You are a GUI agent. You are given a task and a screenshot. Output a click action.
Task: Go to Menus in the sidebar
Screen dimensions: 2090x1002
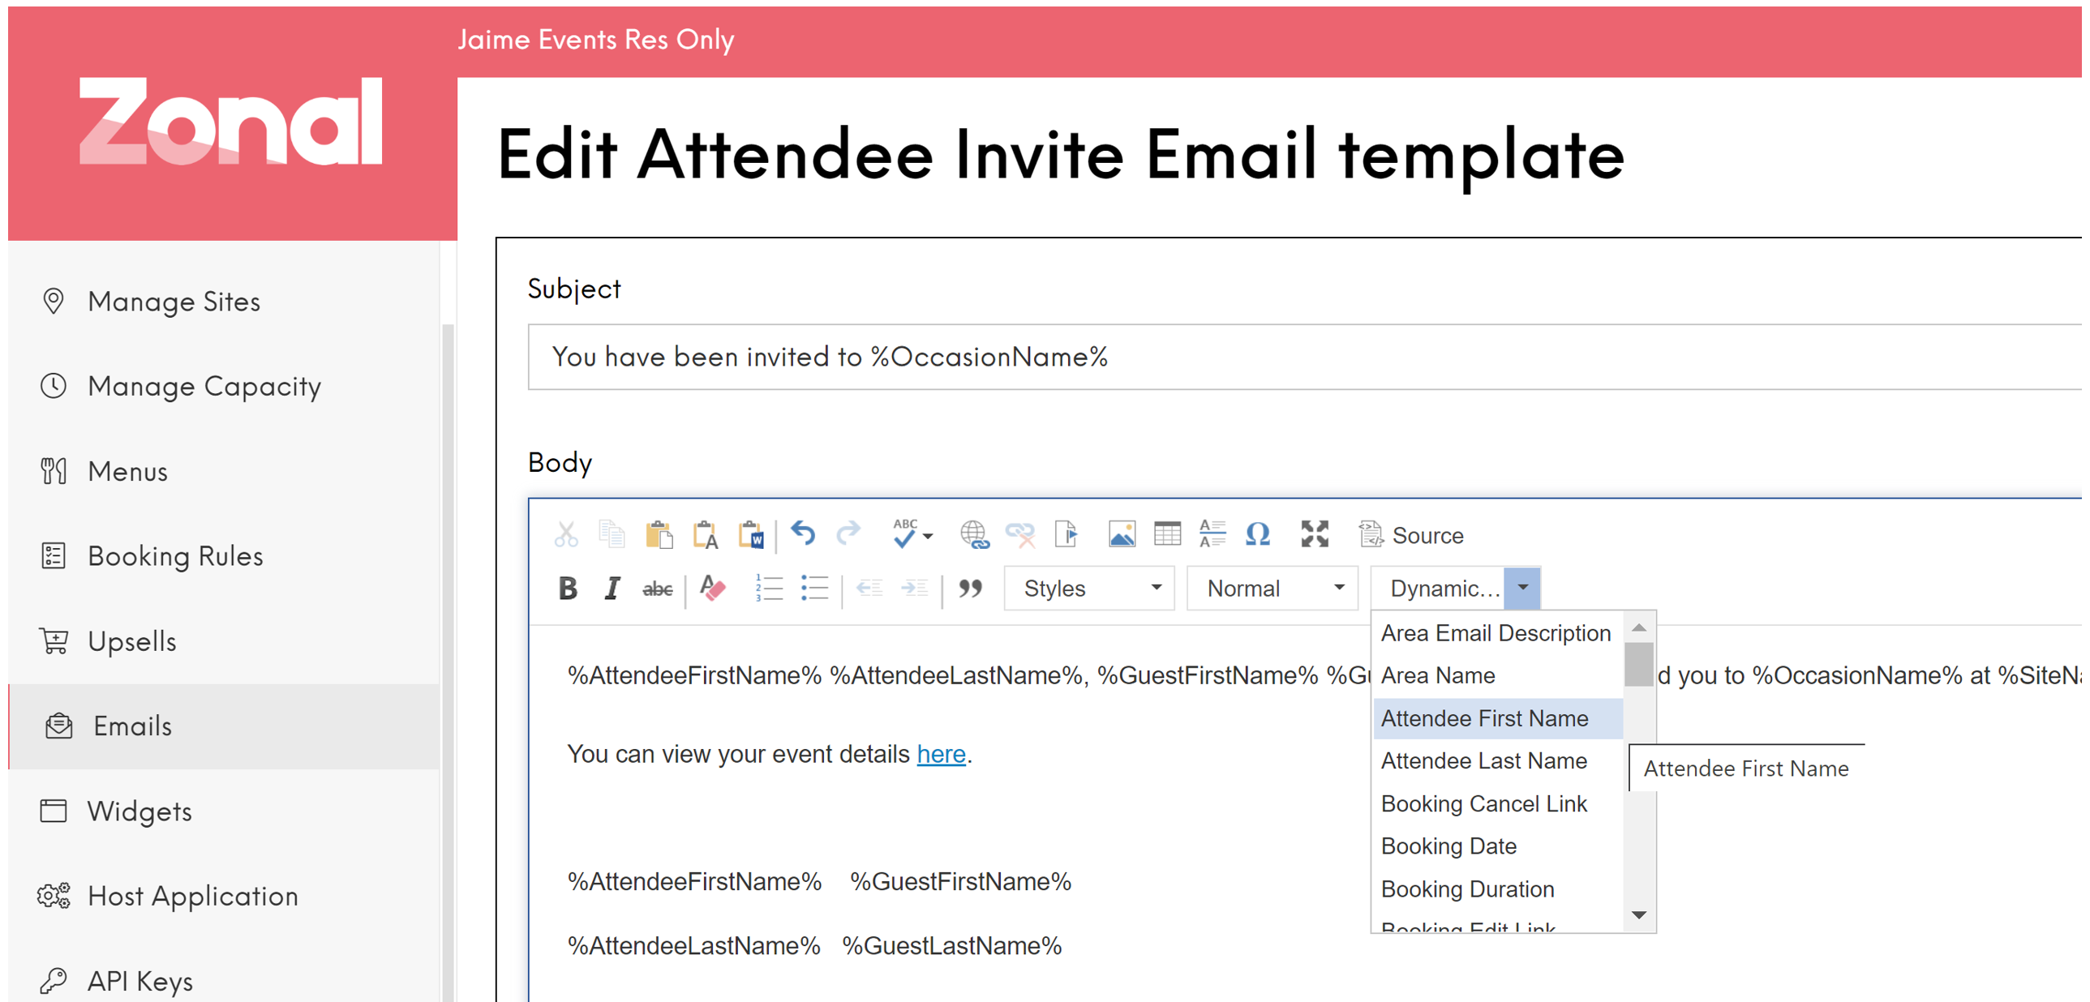point(224,471)
